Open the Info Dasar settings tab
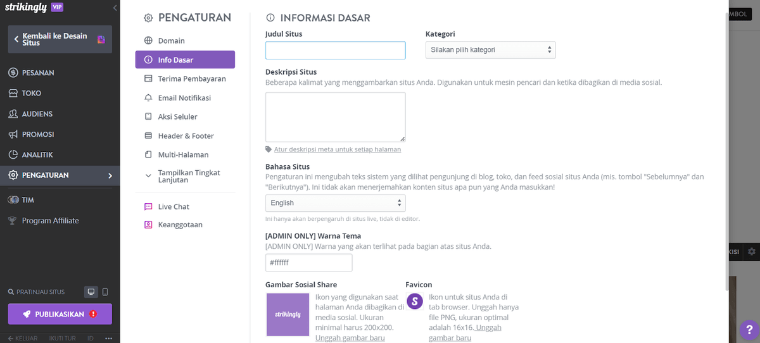This screenshot has width=760, height=343. pos(185,59)
